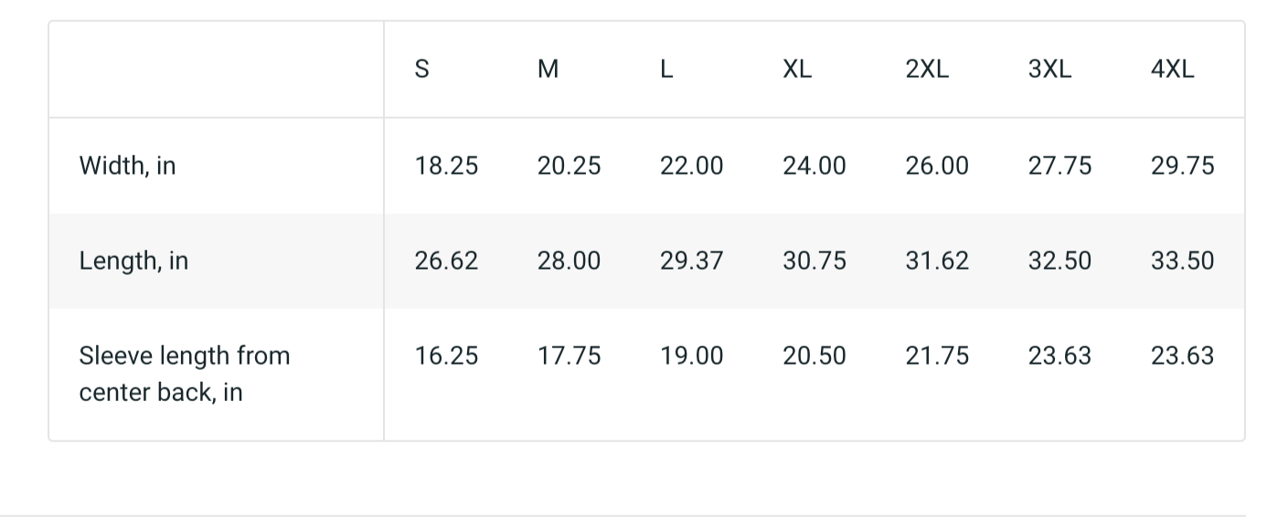Screen dimensions: 1267x528
Task: Click the "Length, in" row label
Action: pyautogui.click(x=133, y=261)
